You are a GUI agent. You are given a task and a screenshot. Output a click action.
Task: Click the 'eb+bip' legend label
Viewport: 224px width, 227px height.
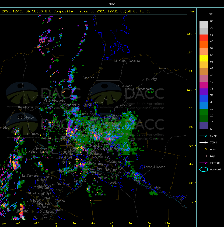[215, 163]
